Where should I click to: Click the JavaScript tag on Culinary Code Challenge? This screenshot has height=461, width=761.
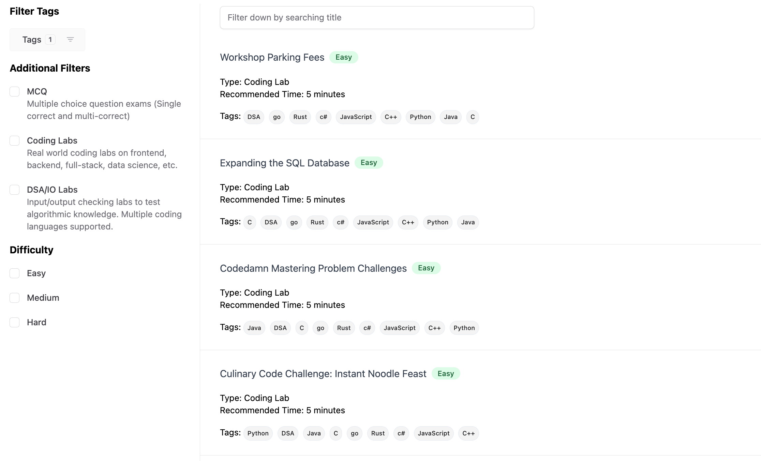pyautogui.click(x=433, y=433)
